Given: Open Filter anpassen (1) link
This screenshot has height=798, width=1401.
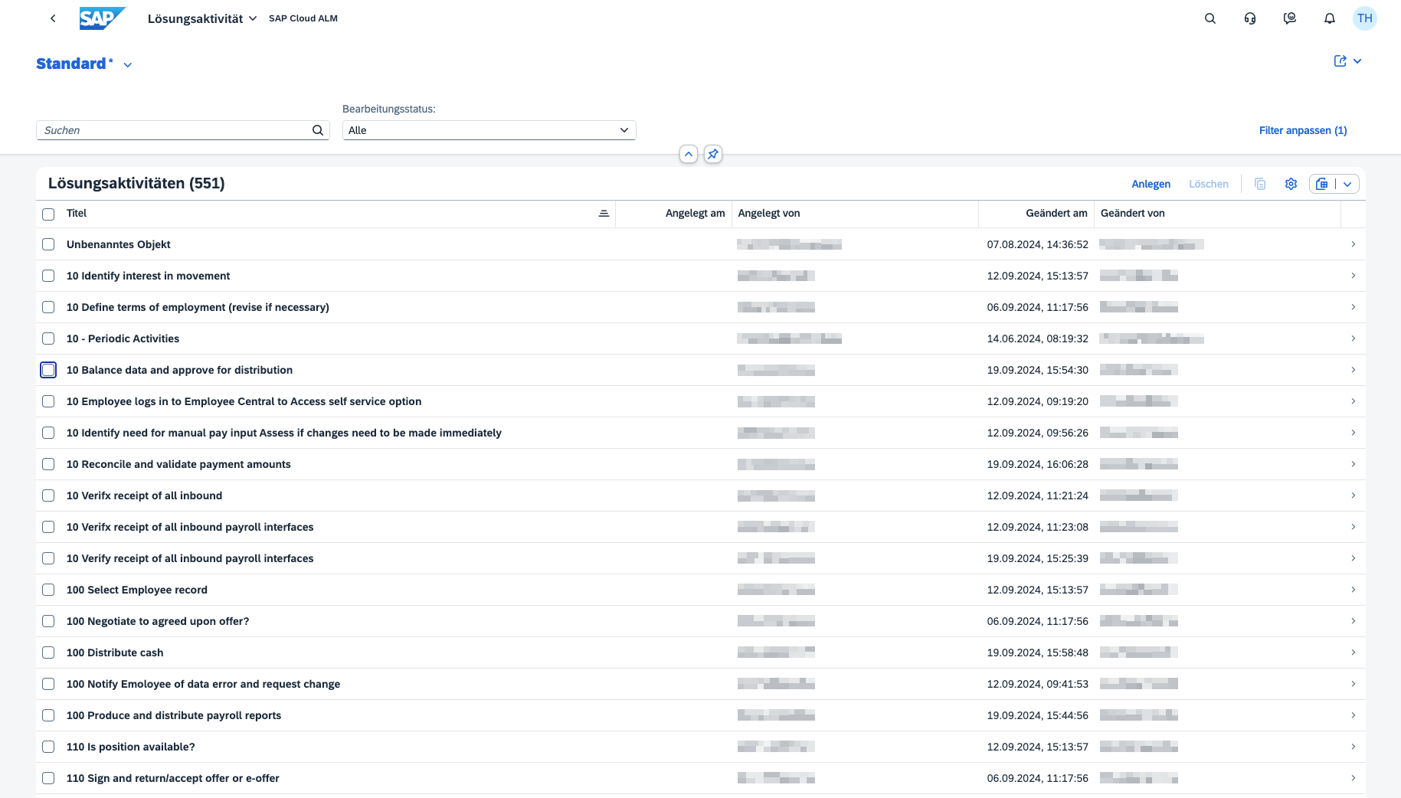Looking at the screenshot, I should point(1302,130).
